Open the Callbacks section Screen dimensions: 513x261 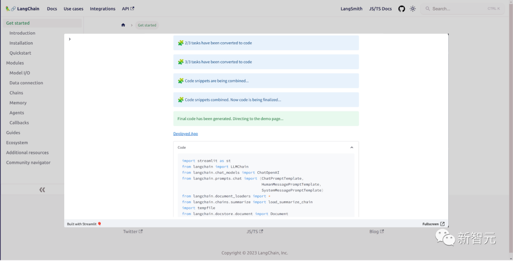[x=19, y=123]
